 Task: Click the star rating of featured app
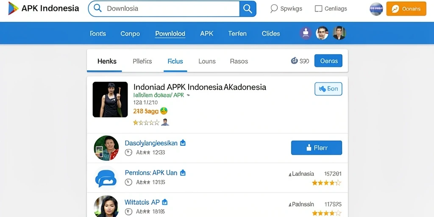coord(146,122)
